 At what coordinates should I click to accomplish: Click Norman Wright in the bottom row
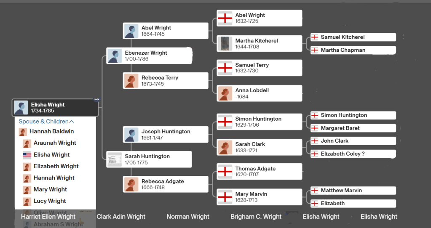(x=188, y=217)
